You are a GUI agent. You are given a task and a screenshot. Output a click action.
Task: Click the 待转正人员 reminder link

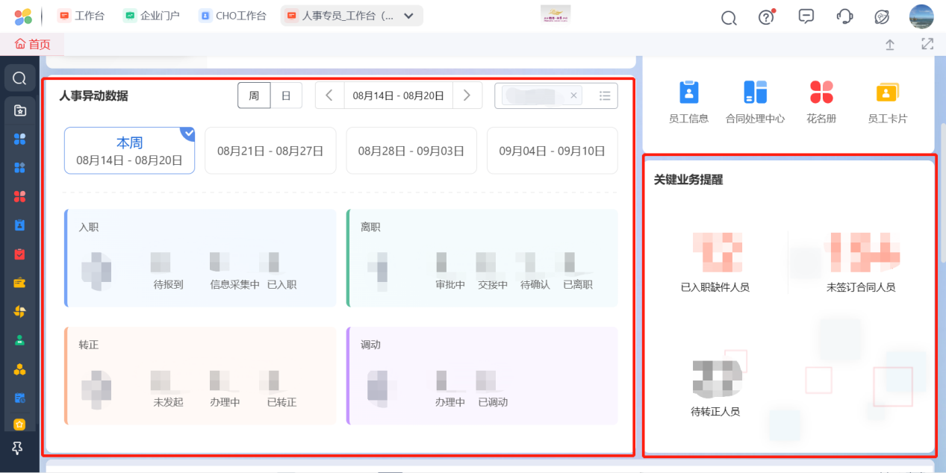click(x=715, y=411)
